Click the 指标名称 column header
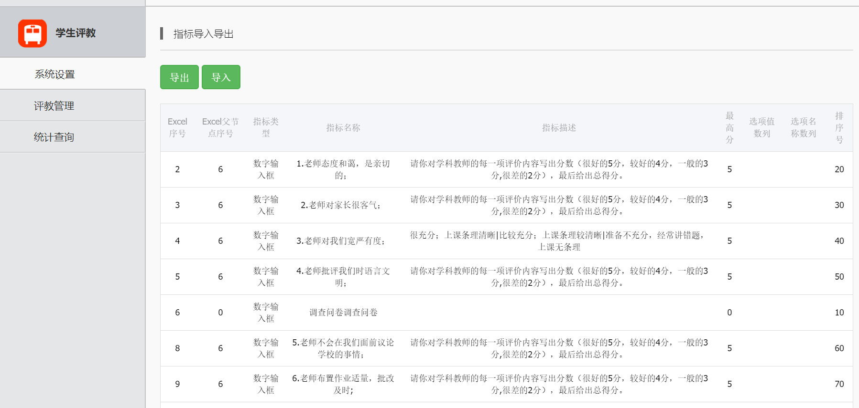 [343, 127]
